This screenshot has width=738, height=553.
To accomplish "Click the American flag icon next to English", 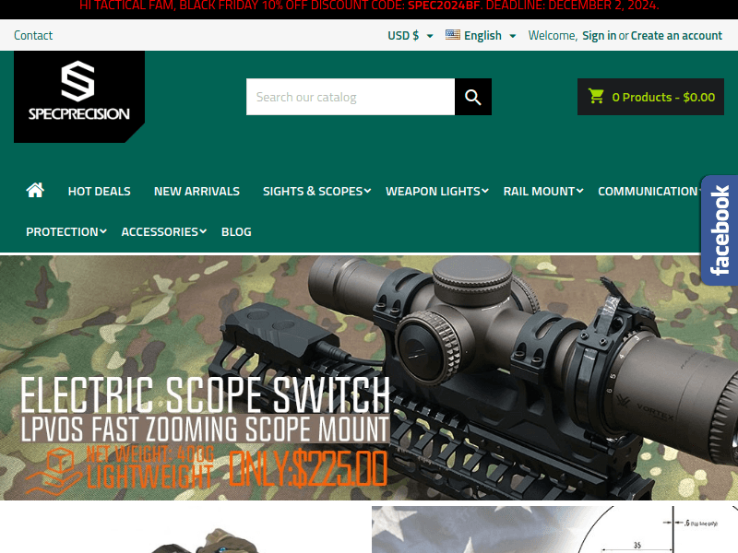I will point(451,35).
